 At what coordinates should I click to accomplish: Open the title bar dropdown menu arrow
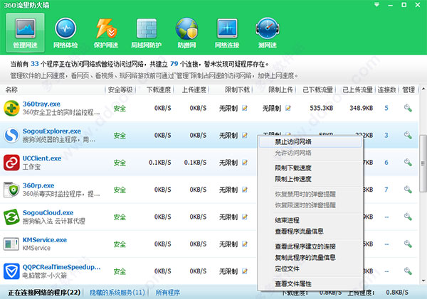[x=376, y=5]
